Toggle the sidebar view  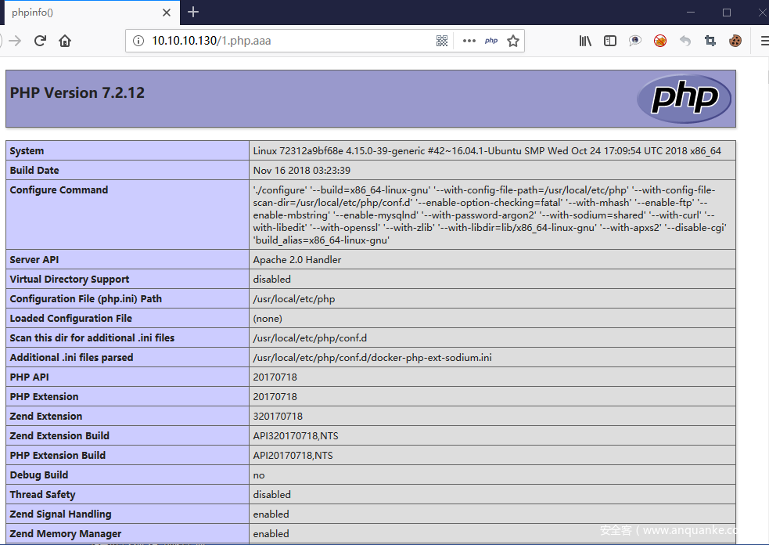(x=610, y=41)
